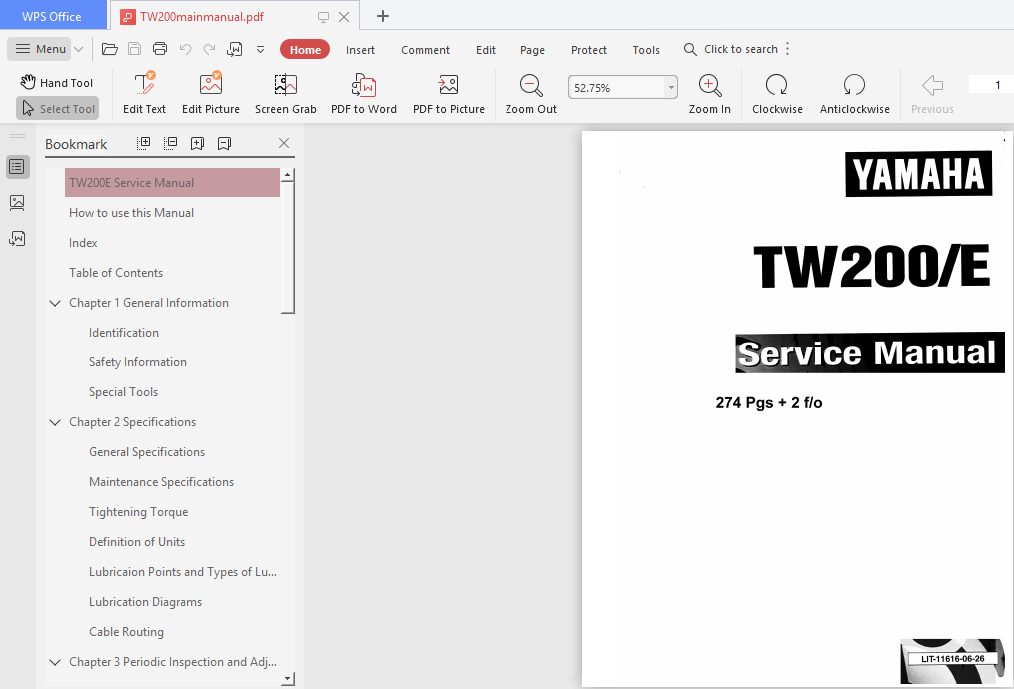This screenshot has height=689, width=1014.
Task: Switch to the Home tab
Action: pyautogui.click(x=305, y=50)
